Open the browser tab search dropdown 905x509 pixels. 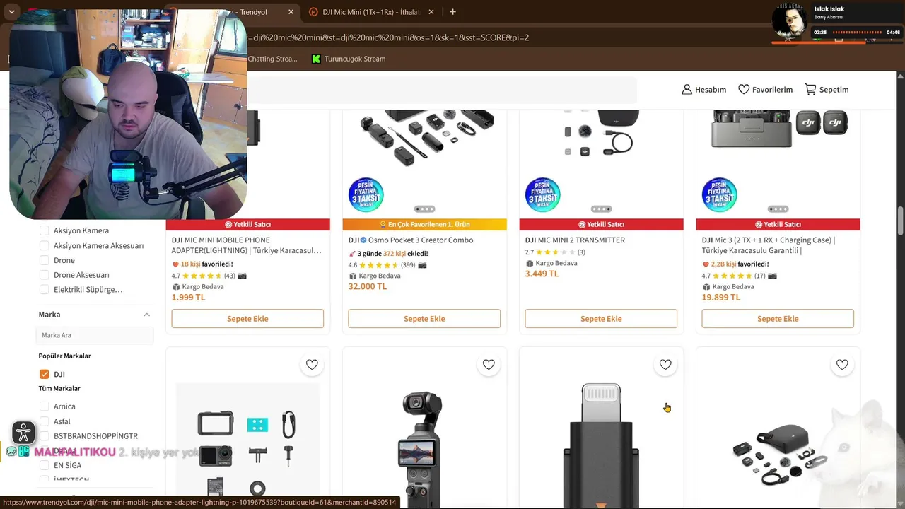pyautogui.click(x=11, y=12)
